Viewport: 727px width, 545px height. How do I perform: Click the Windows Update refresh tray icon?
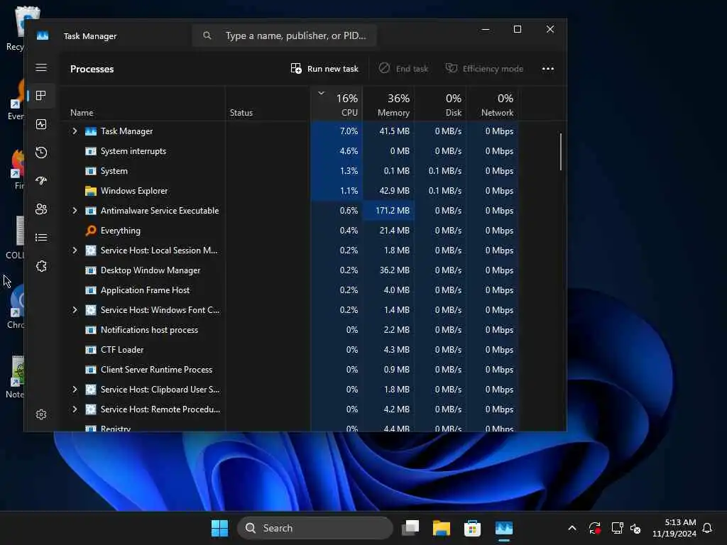click(x=595, y=528)
